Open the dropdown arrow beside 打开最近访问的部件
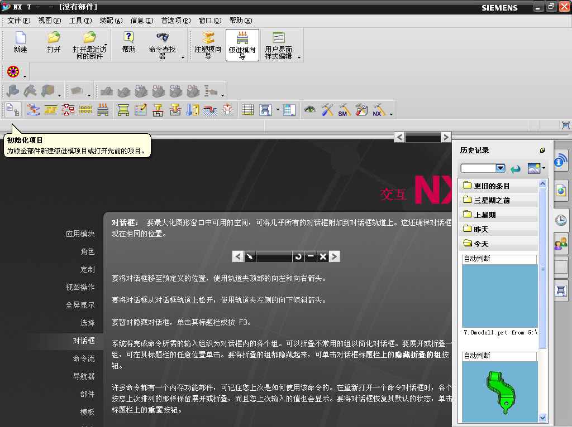Image resolution: width=572 pixels, height=427 pixels. pos(106,45)
